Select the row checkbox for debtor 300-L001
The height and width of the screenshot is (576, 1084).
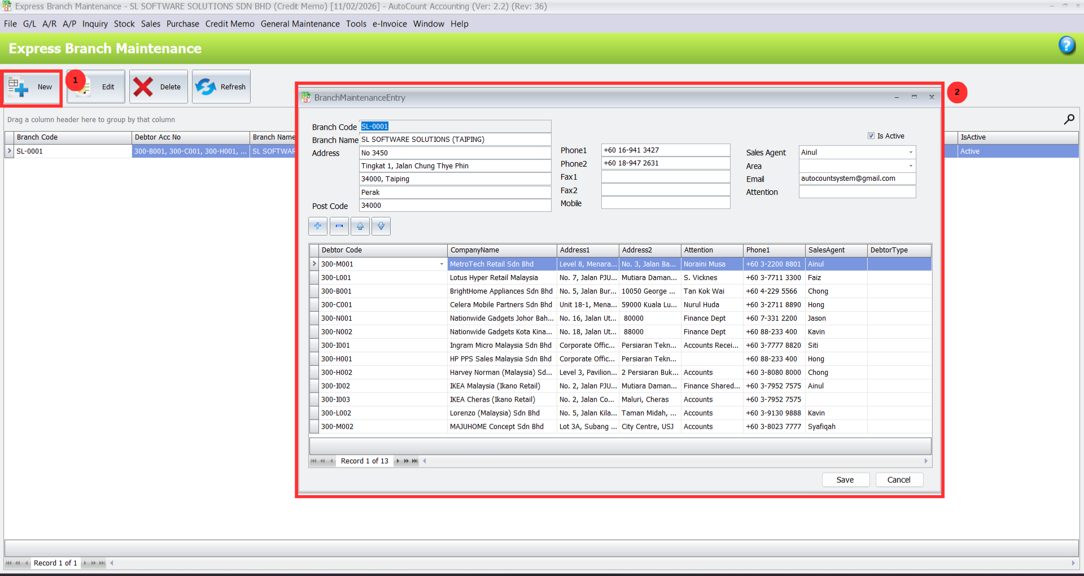pyautogui.click(x=314, y=277)
